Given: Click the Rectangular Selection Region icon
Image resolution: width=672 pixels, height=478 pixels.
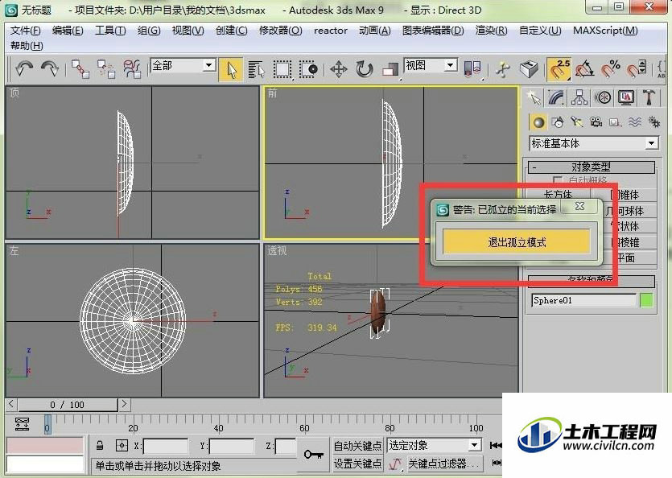Looking at the screenshot, I should (282, 69).
